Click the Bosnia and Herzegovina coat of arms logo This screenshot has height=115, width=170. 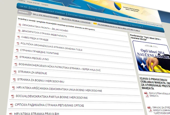118,6
